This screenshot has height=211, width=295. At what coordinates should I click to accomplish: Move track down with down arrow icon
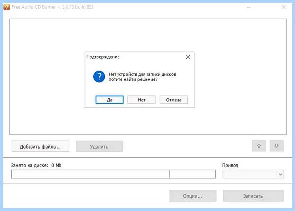[276, 146]
